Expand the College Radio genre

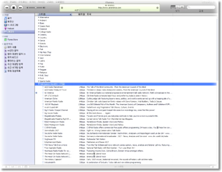pyautogui.click(x=39, y=32)
